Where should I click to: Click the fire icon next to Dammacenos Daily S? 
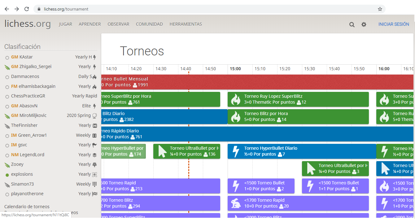(x=94, y=77)
